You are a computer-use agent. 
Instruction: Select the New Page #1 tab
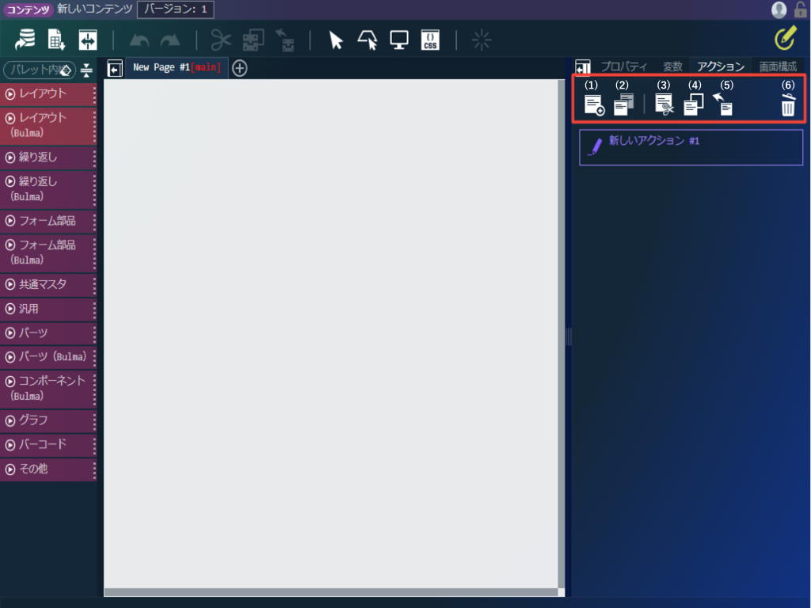[x=177, y=68]
